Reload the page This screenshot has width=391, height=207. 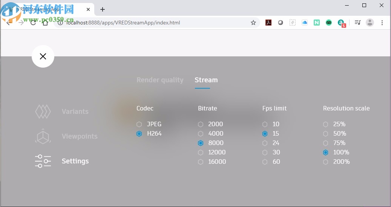click(x=33, y=23)
